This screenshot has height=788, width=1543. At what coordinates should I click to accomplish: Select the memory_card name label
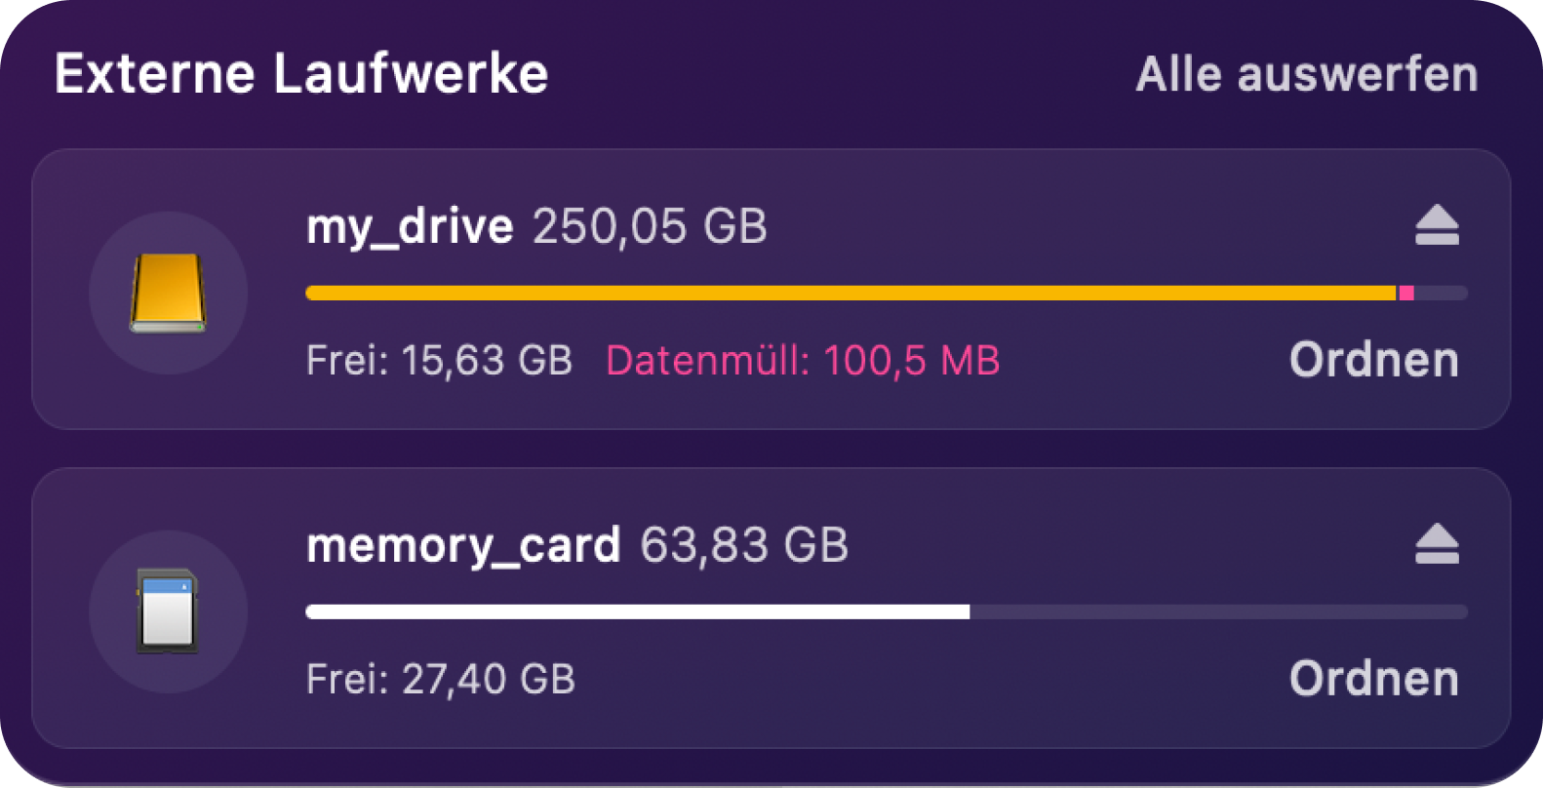(463, 546)
